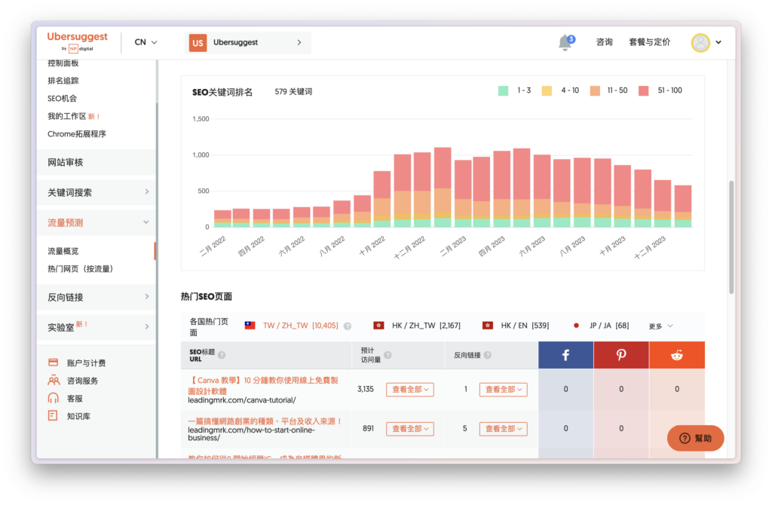772x505 pixels.
Task: Click the 咨询服务 people icon
Action: coord(54,381)
